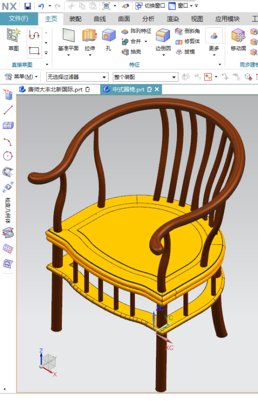This screenshot has width=258, height=403.
Task: Click the Pattern Feature (阵列特征) tool
Action: tap(136, 31)
